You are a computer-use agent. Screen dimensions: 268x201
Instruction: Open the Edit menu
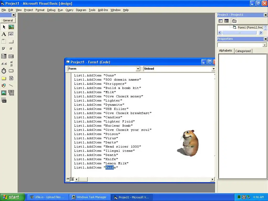click(x=11, y=10)
